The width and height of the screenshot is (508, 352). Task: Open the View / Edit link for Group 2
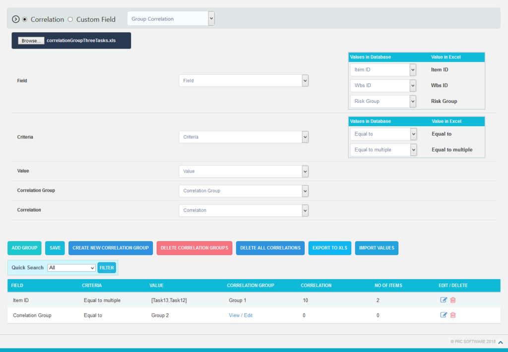point(241,315)
